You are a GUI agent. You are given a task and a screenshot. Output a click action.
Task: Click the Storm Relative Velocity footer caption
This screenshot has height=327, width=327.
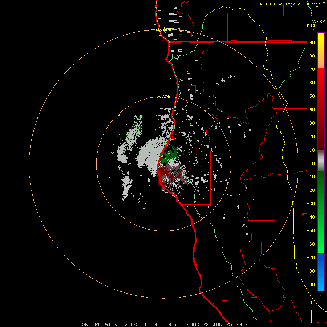[x=163, y=324]
